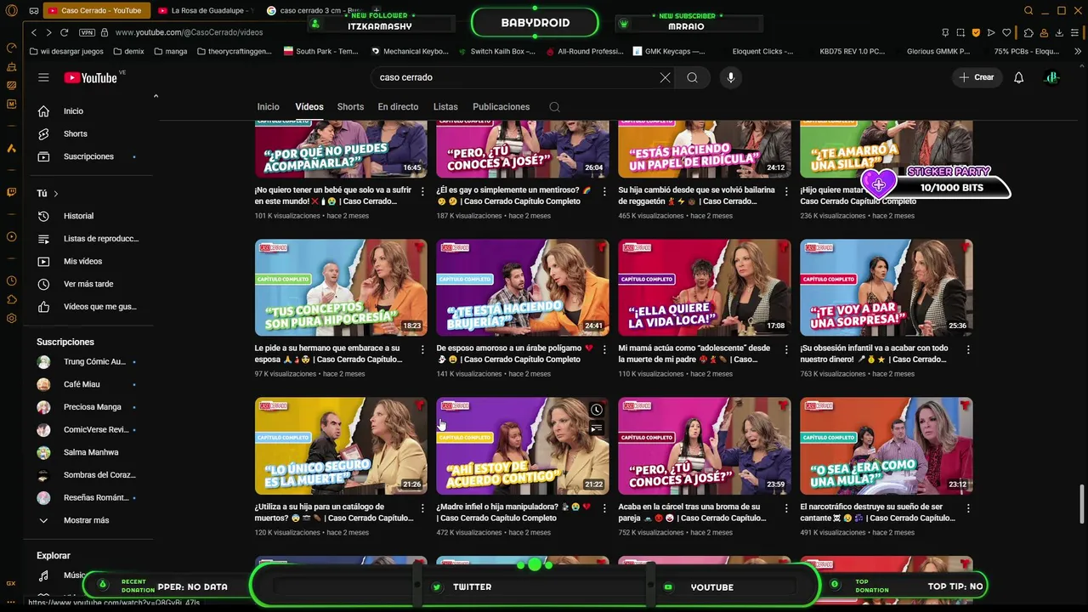
Task: Open '¡TE VOY A DAR UNA SORPRESA!' thumbnail
Action: pos(887,287)
